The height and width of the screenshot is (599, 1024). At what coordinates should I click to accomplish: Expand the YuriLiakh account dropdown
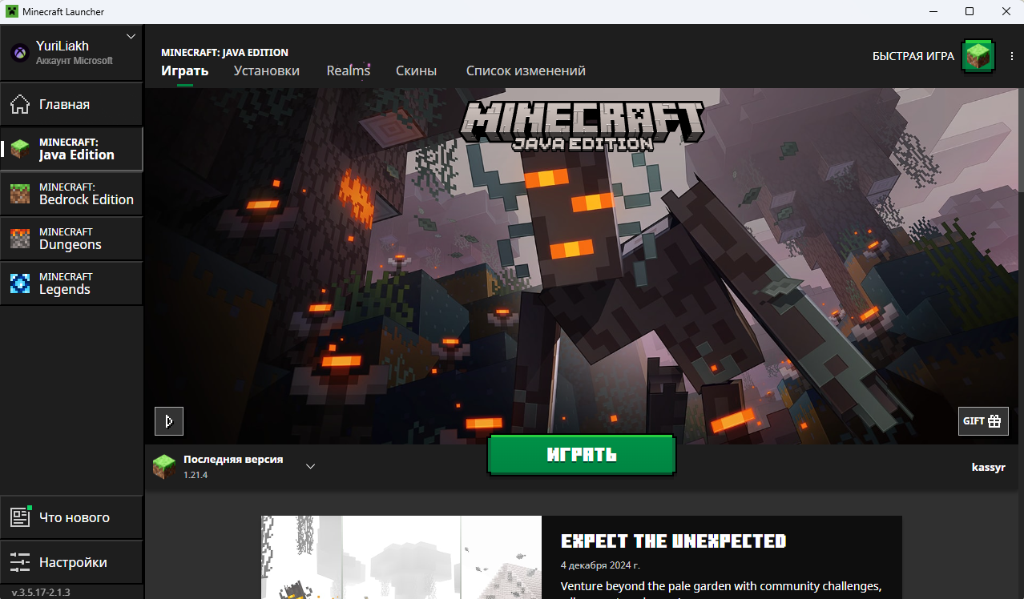click(131, 37)
